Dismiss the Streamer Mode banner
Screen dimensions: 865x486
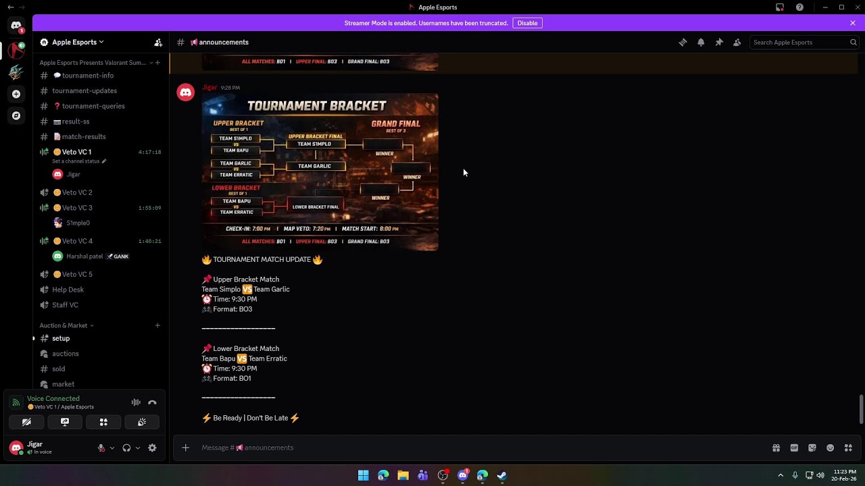click(853, 23)
